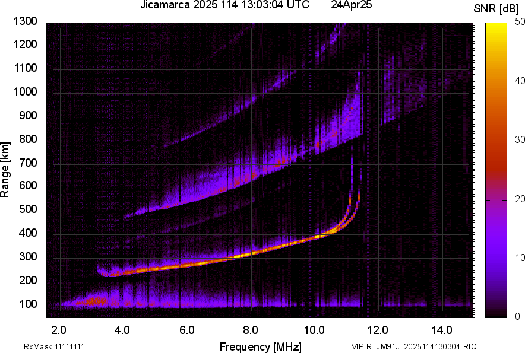Screen dimensions: 525x353
Task: Click the frequency tick label '10.0'
Action: [314, 330]
